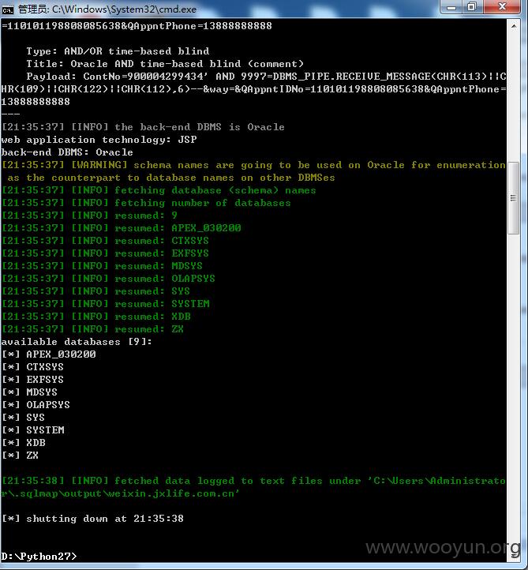Click the '[*] SYS' database entry
This screenshot has width=528, height=570.
point(23,418)
